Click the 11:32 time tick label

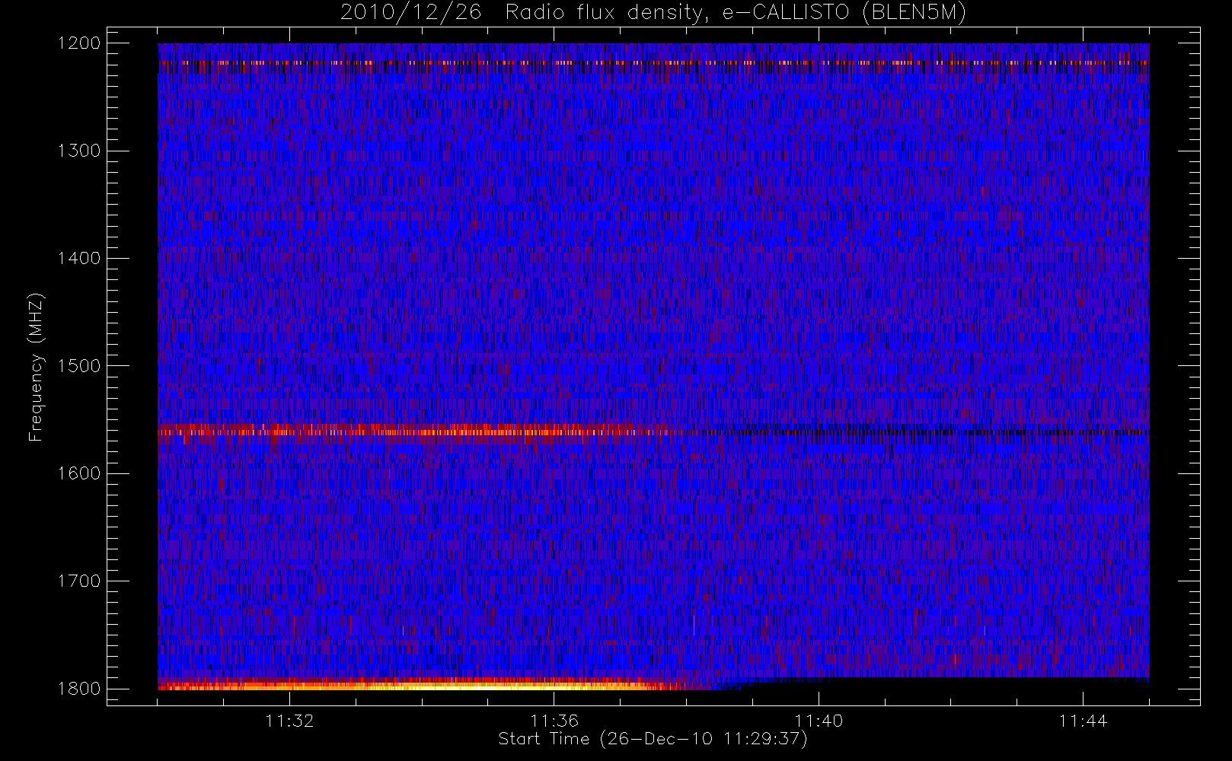tap(289, 721)
